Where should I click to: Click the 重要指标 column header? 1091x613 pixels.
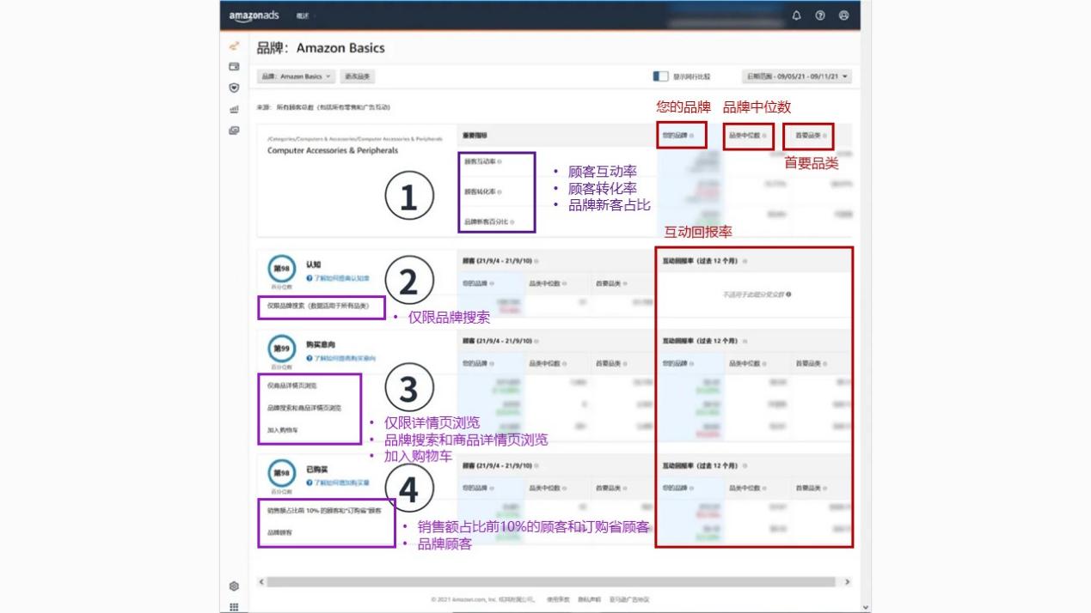click(475, 136)
